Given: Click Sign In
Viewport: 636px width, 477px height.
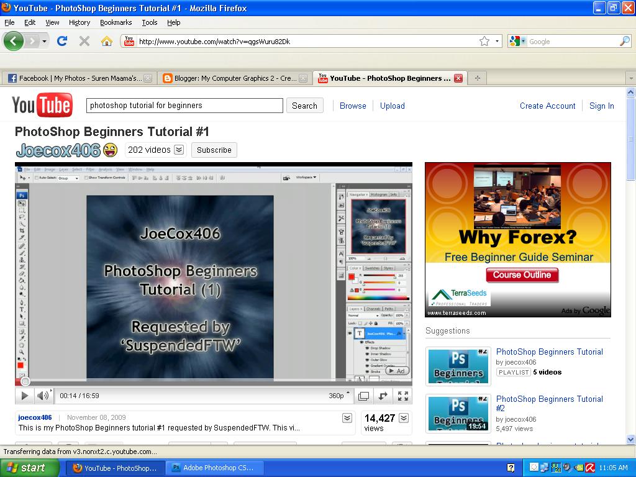Looking at the screenshot, I should [601, 106].
